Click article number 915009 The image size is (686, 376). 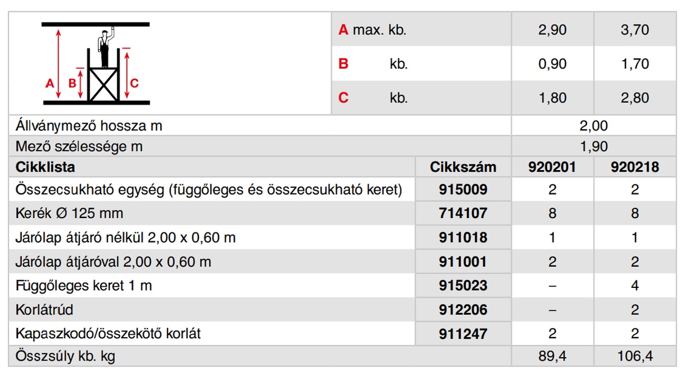click(x=463, y=189)
